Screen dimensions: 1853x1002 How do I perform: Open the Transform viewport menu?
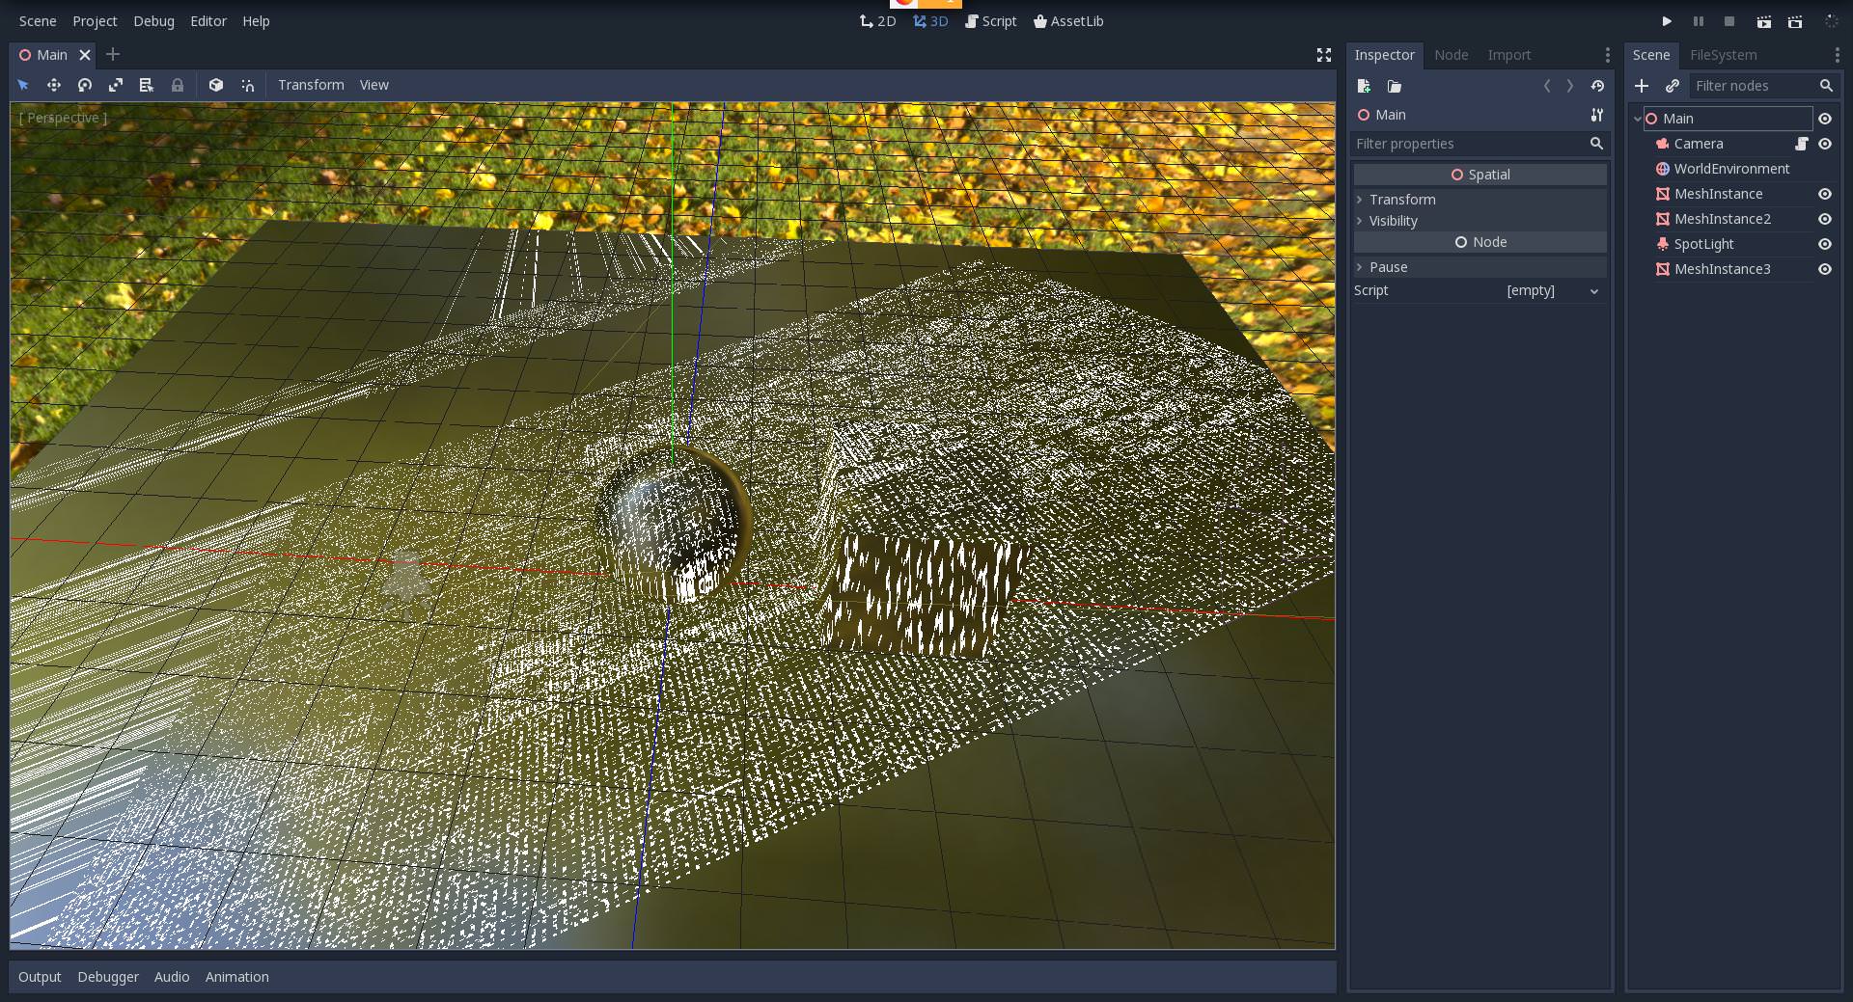tap(311, 85)
